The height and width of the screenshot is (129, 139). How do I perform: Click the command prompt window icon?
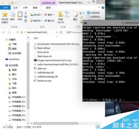click(x=85, y=23)
